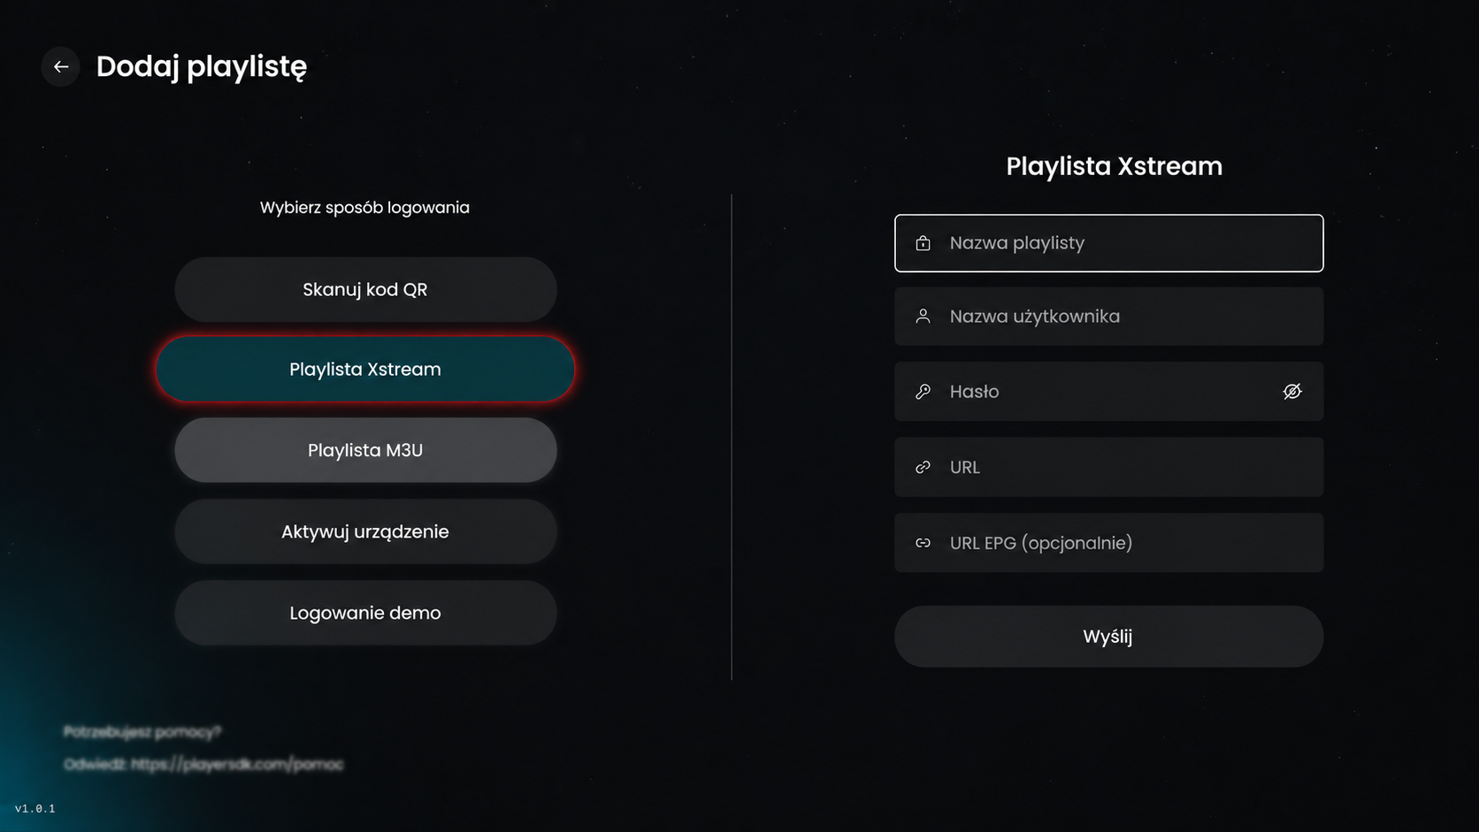This screenshot has height=832, width=1479.
Task: Click the user icon in Nazwa użytkownika field
Action: pos(923,317)
